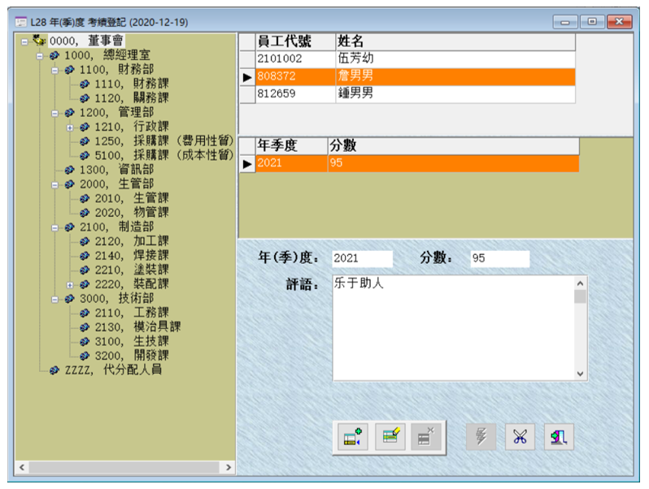
Task: Click the 評語 box scroll down arrow
Action: 581,374
